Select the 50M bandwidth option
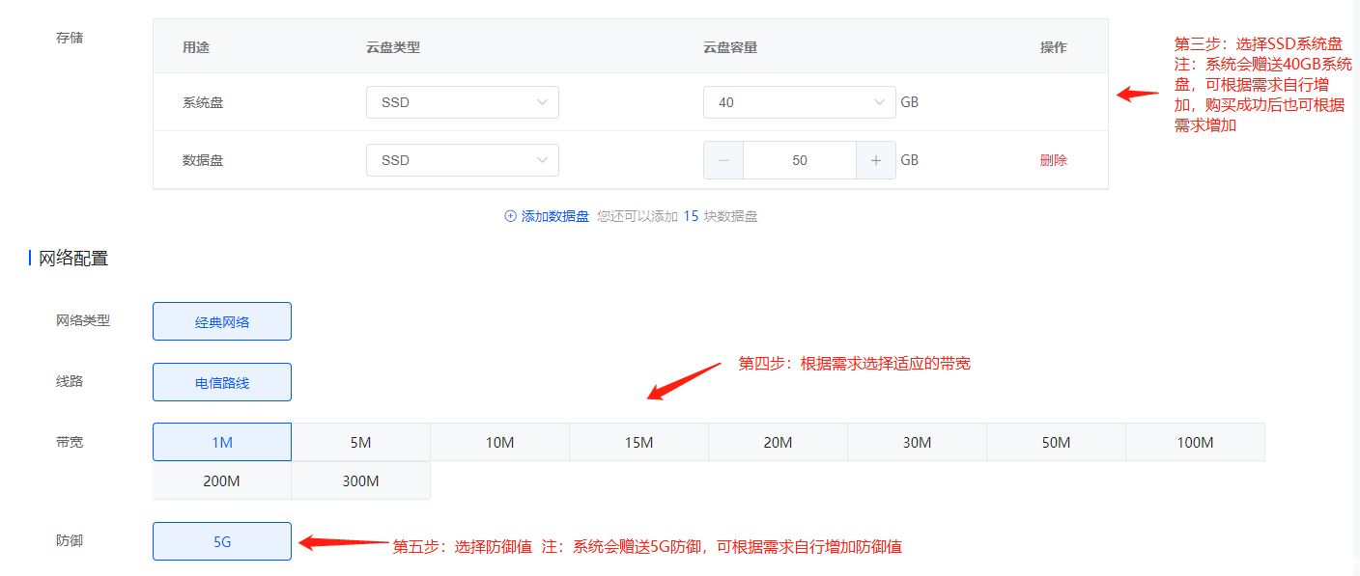 (x=1056, y=442)
